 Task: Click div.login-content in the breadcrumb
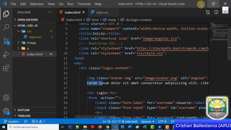tap(136, 20)
